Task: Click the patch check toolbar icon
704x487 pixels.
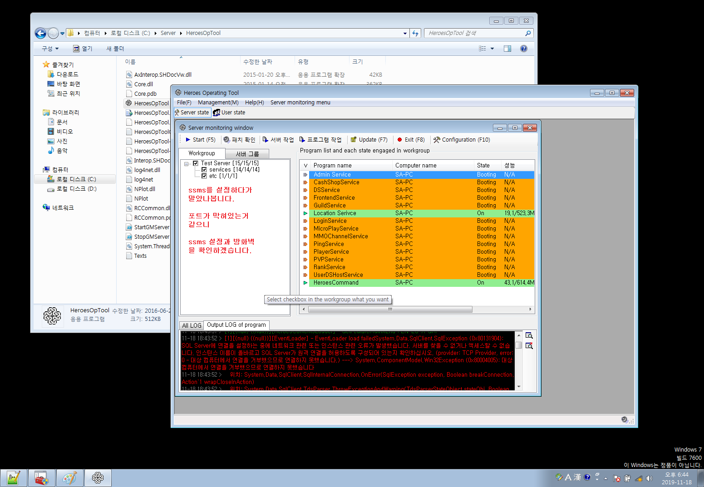Action: pos(226,140)
